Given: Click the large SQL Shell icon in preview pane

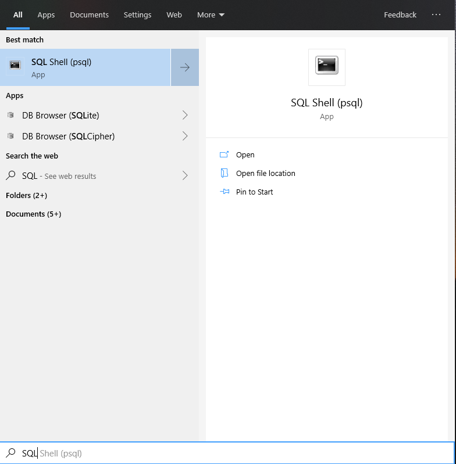Looking at the screenshot, I should [326, 65].
